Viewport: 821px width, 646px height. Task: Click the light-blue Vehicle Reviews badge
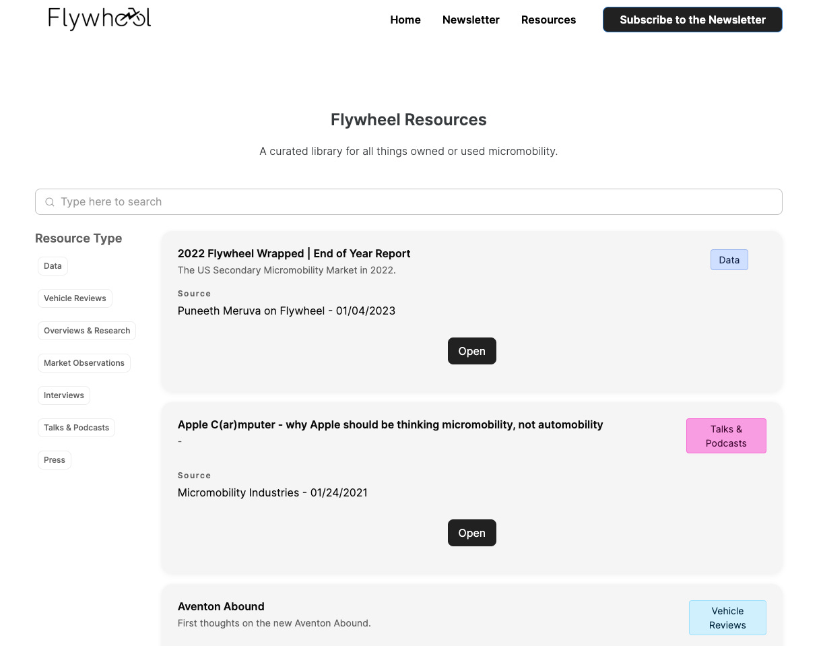727,618
